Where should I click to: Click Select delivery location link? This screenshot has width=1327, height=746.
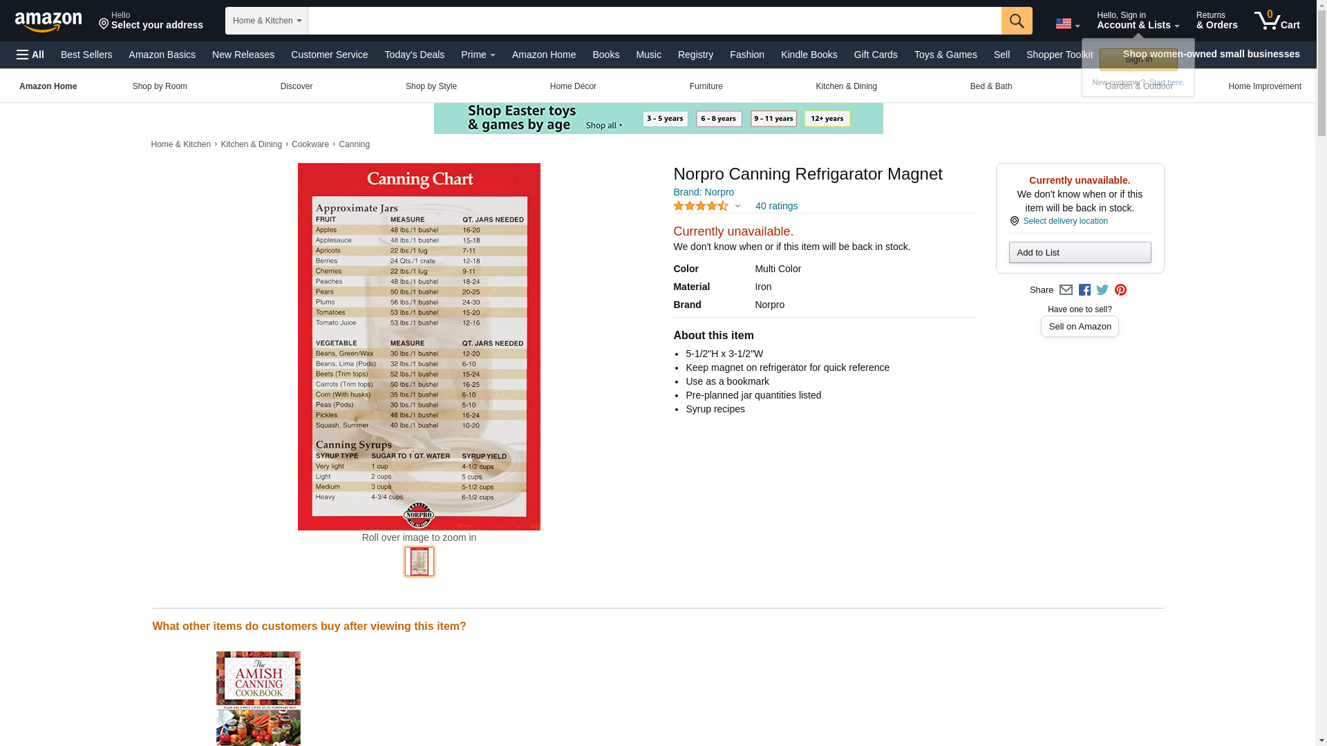tap(1064, 221)
